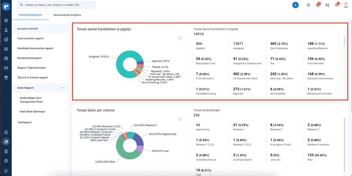Collapse the Deals Rapport section
Image resolution: width=352 pixels, height=176 pixels.
(63, 87)
